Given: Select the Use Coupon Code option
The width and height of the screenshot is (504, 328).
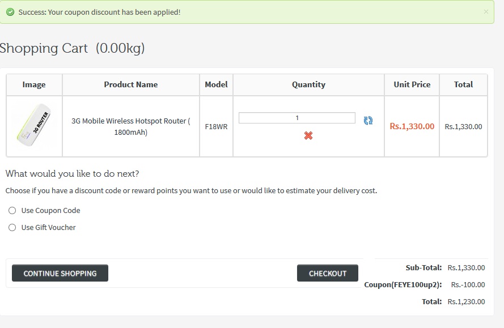Looking at the screenshot, I should [x=12, y=210].
